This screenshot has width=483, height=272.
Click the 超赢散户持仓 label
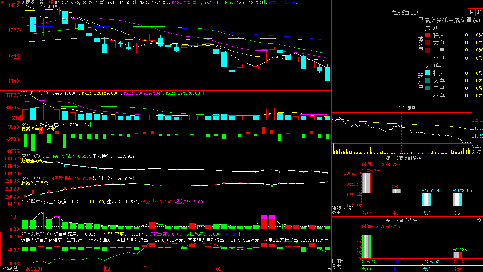tap(35, 183)
